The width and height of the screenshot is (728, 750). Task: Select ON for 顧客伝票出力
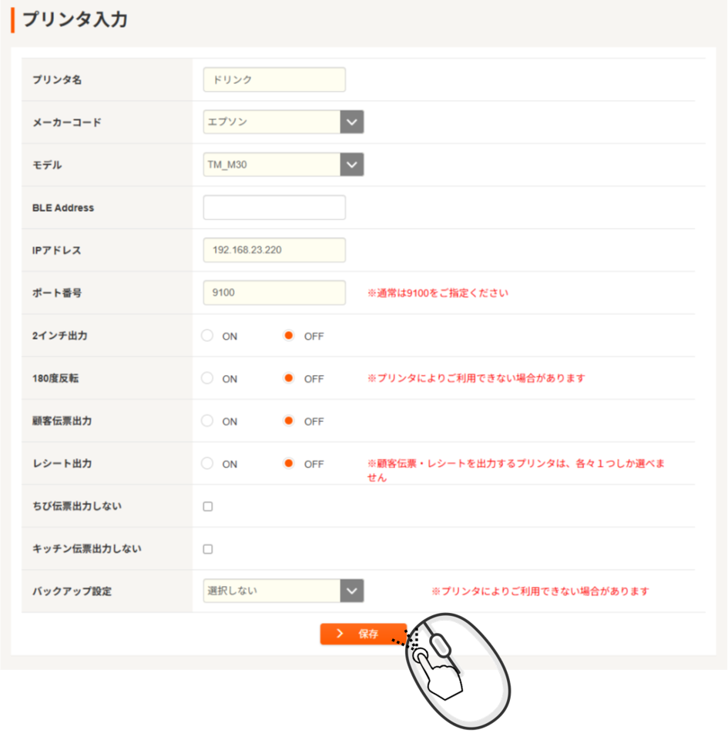(x=207, y=420)
